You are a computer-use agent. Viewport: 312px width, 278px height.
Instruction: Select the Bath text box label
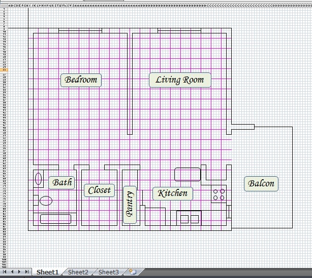coord(61,183)
